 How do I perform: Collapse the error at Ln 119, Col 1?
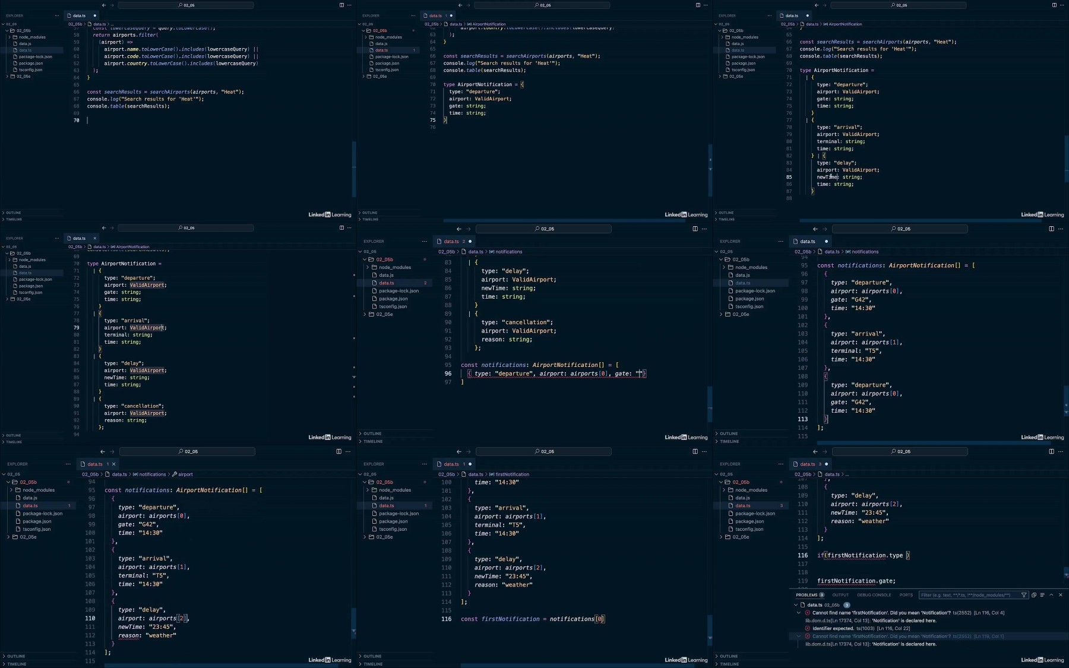click(x=799, y=636)
